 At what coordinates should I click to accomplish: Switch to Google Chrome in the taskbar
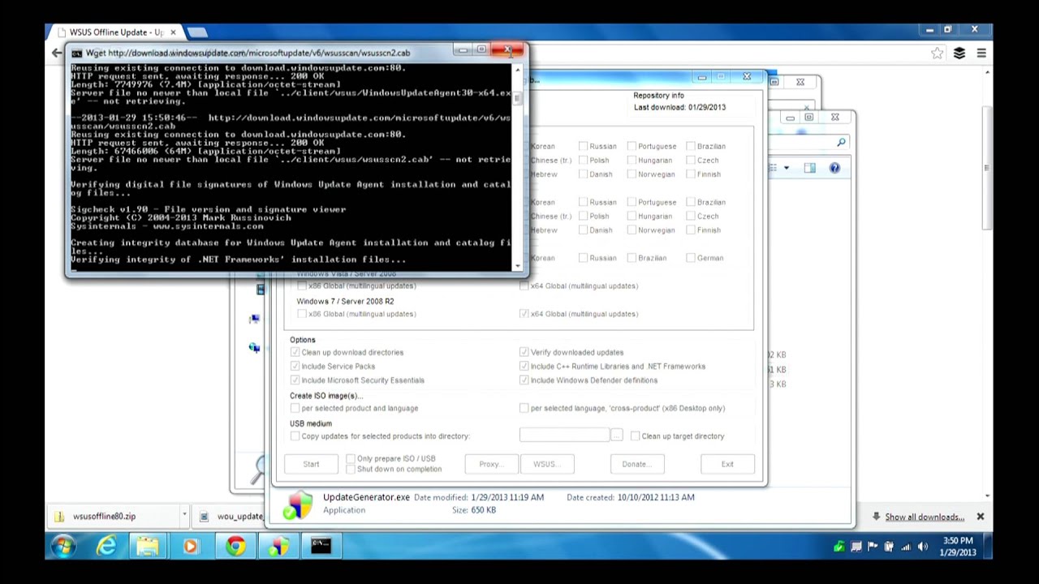(x=235, y=547)
